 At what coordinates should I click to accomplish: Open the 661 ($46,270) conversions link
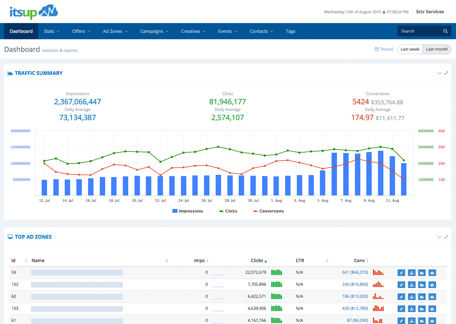click(355, 273)
